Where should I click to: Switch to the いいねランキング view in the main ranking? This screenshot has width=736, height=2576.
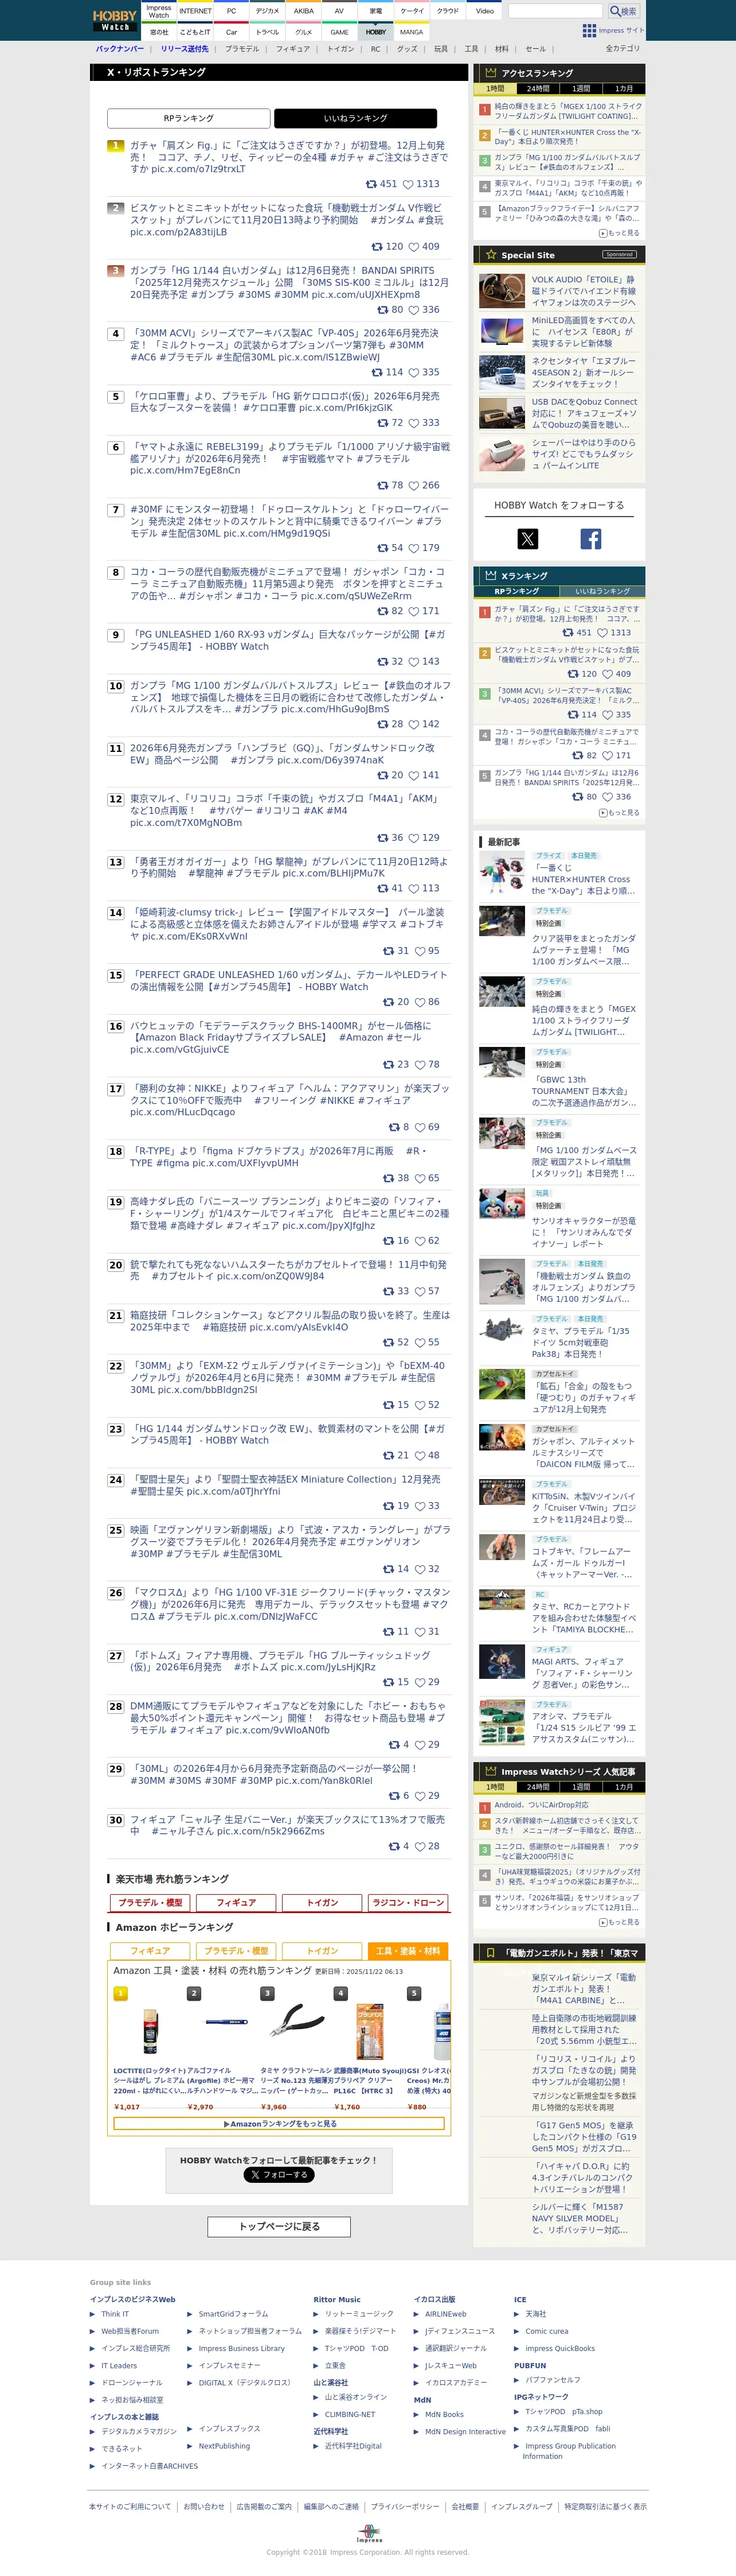pyautogui.click(x=355, y=118)
